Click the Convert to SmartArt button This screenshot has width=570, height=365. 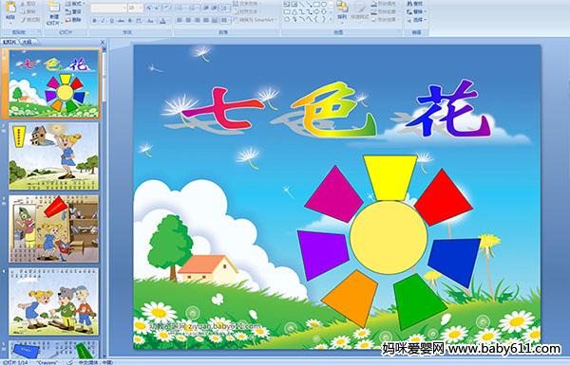point(255,20)
